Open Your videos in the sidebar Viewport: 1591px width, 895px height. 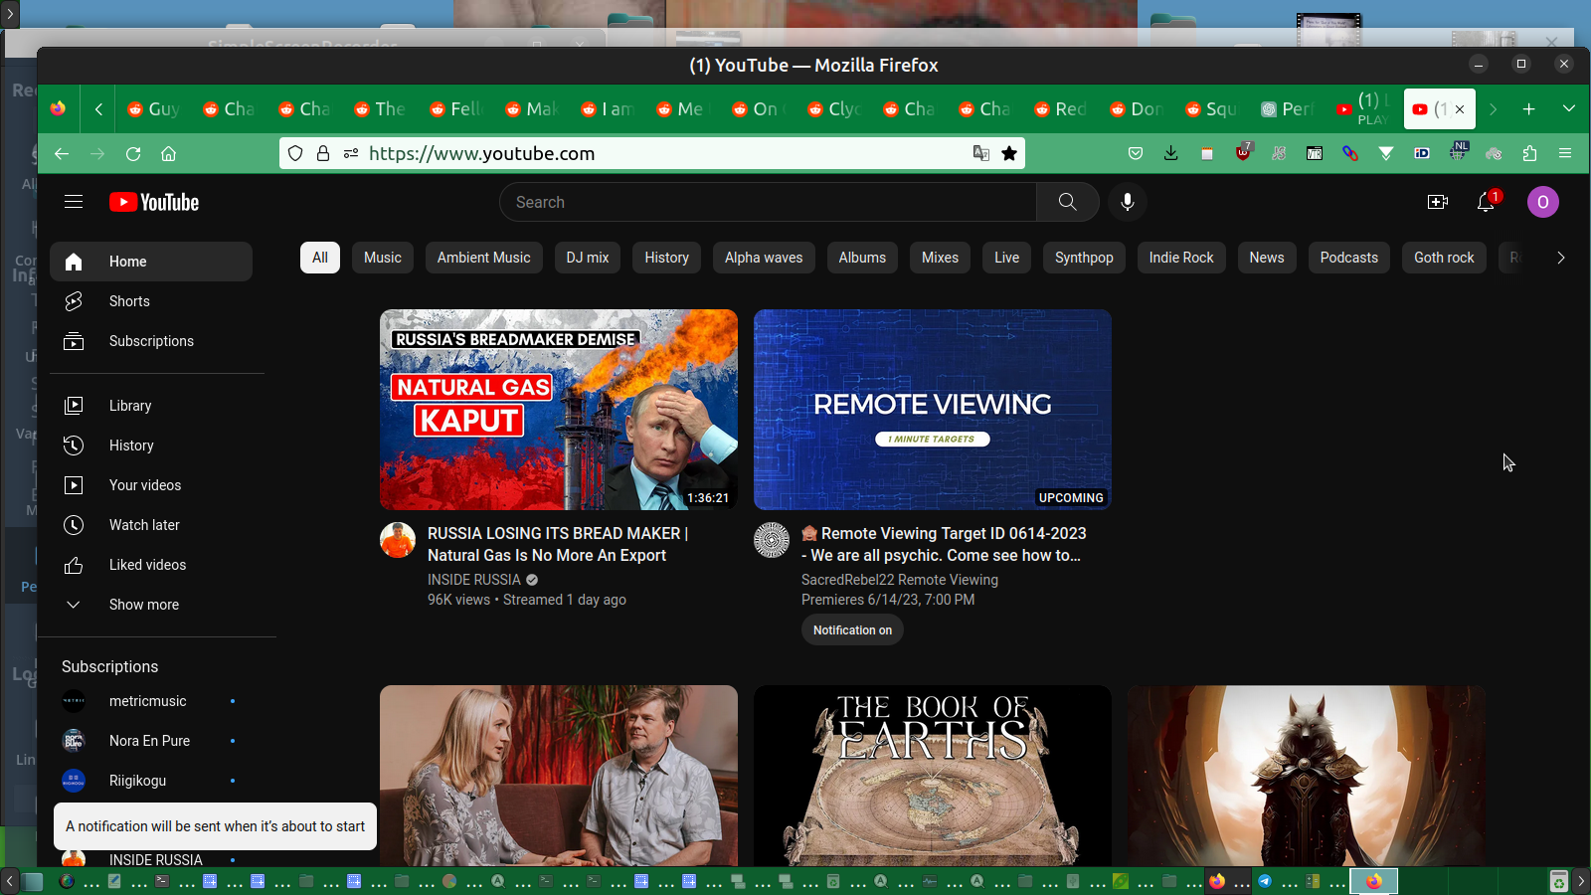click(151, 485)
